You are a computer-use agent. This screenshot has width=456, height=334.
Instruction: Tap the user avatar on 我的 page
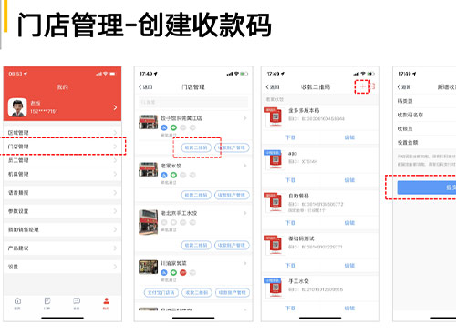tap(17, 107)
